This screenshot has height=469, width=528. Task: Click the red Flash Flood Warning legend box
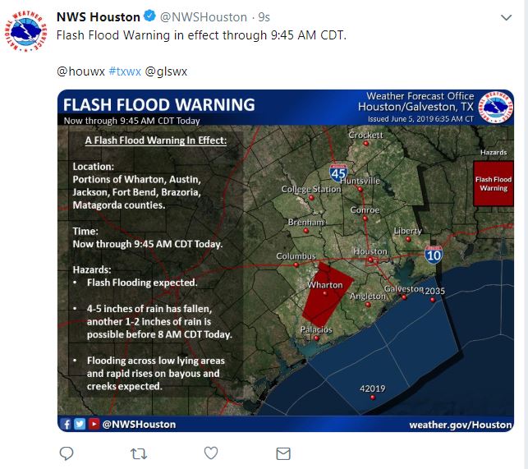[x=493, y=183]
